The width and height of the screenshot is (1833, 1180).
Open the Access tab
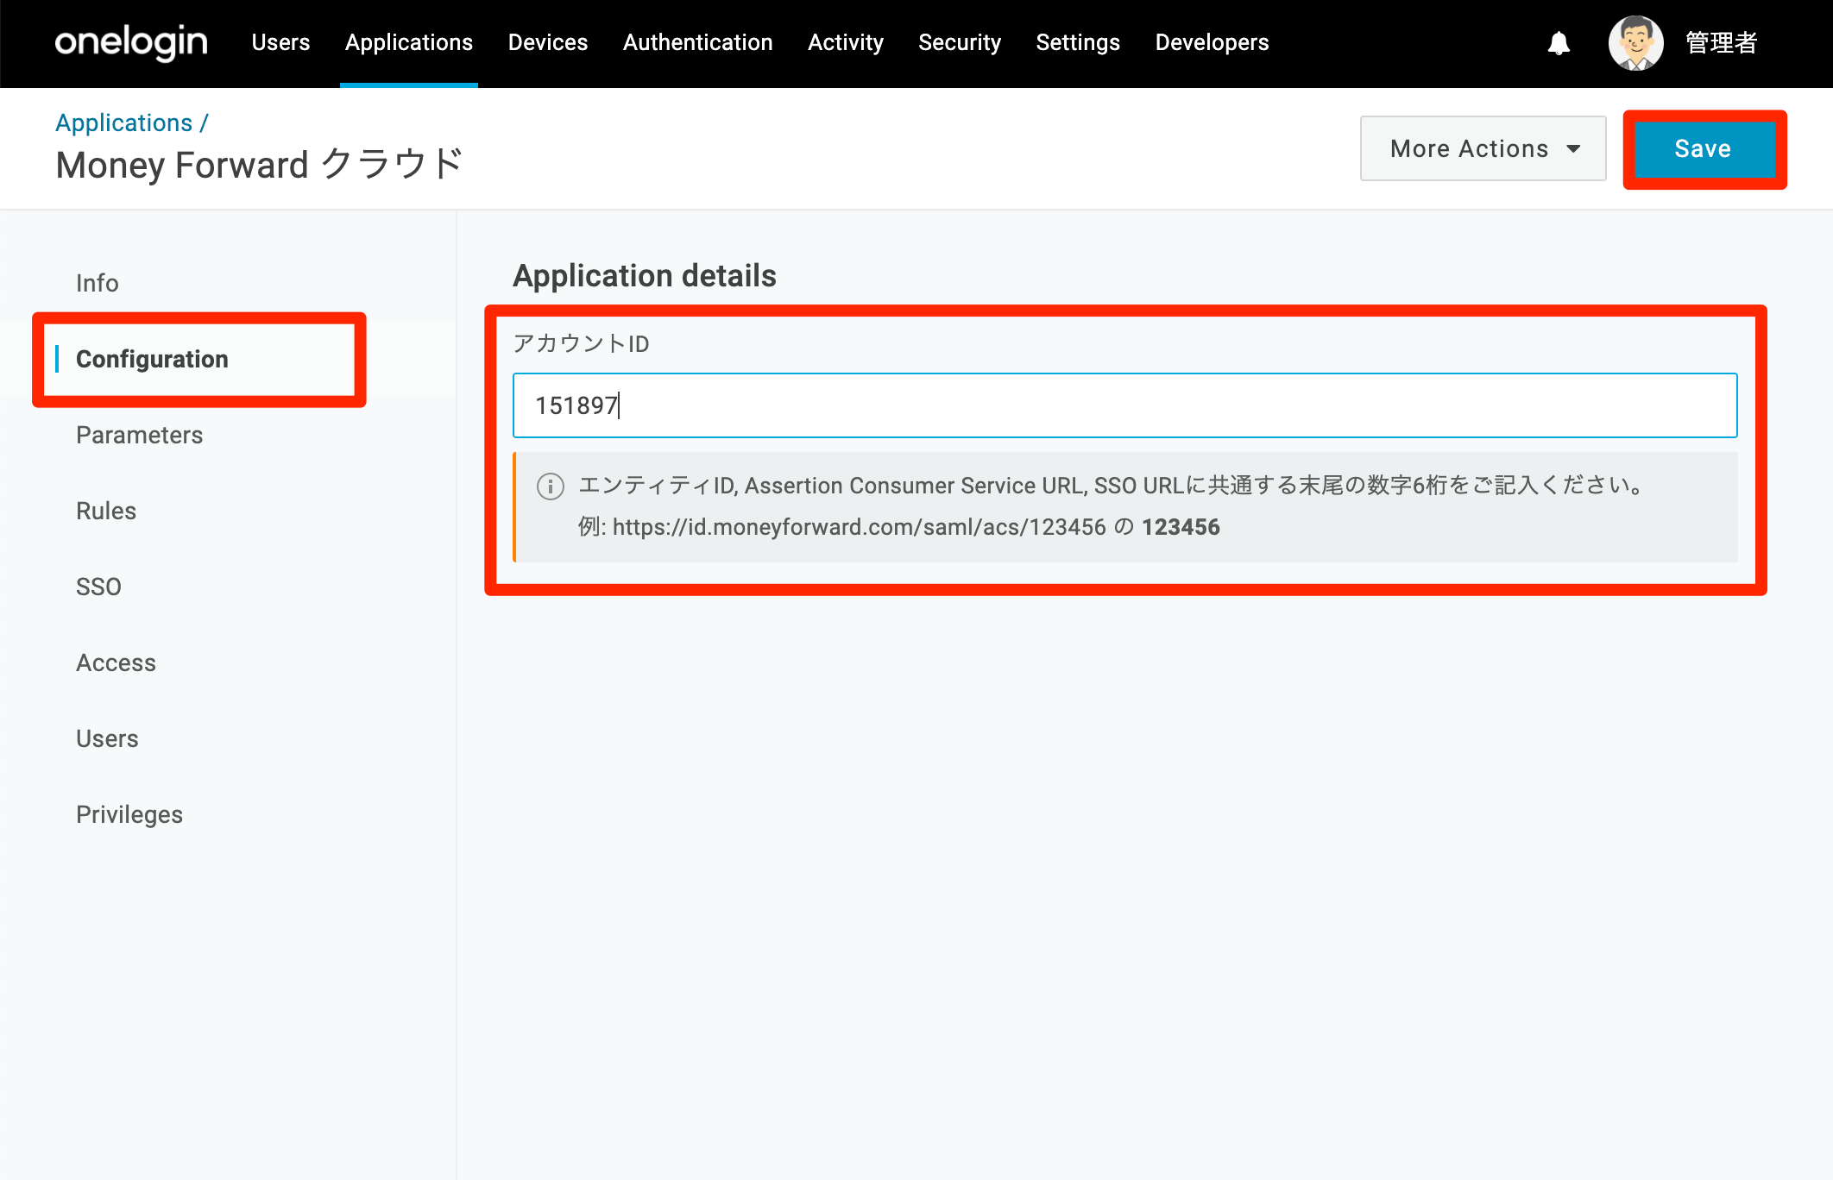pos(116,662)
